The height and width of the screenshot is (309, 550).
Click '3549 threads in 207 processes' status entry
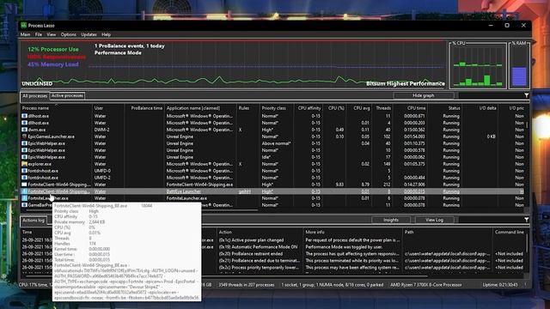click(x=247, y=285)
